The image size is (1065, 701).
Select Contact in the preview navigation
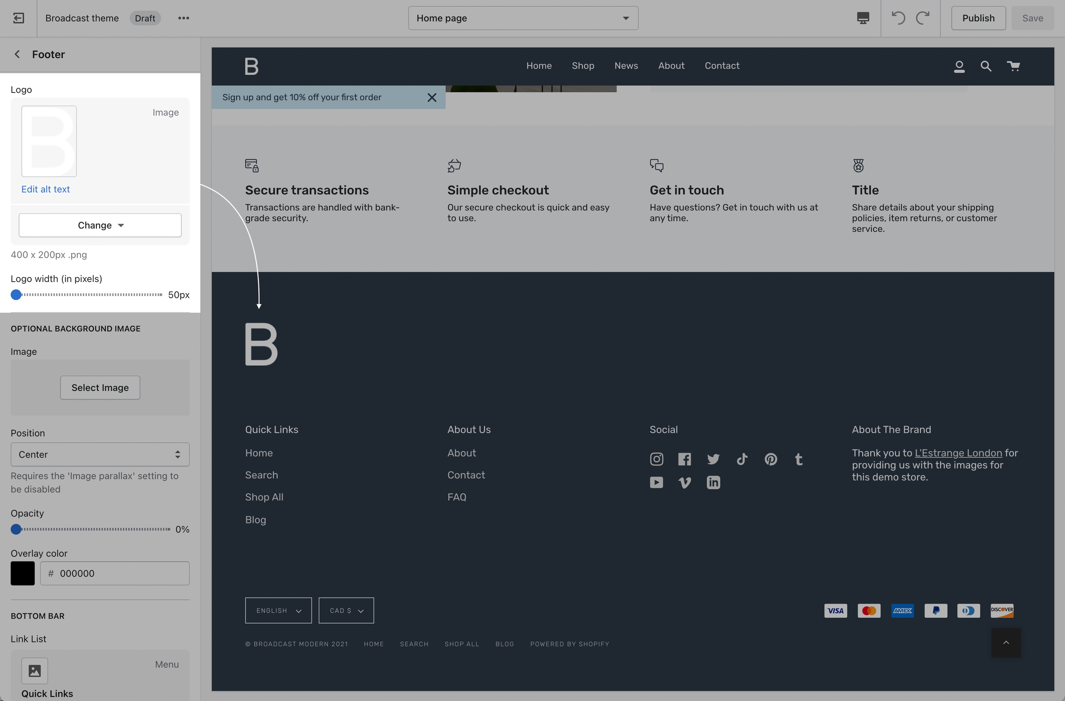click(722, 66)
